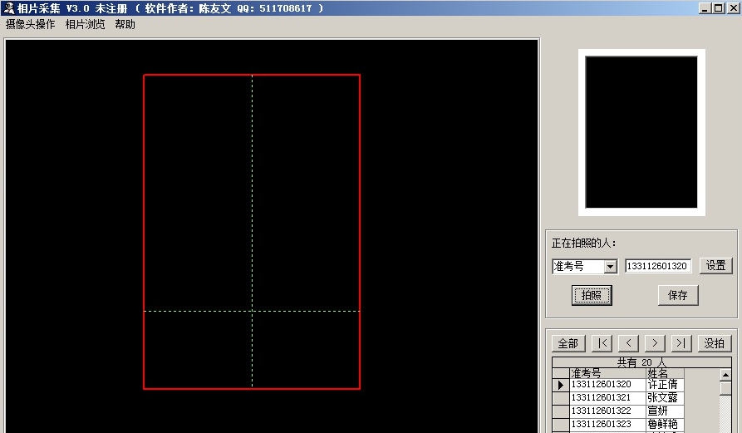
Task: Open the 相片浏览 menu
Action: click(x=86, y=24)
